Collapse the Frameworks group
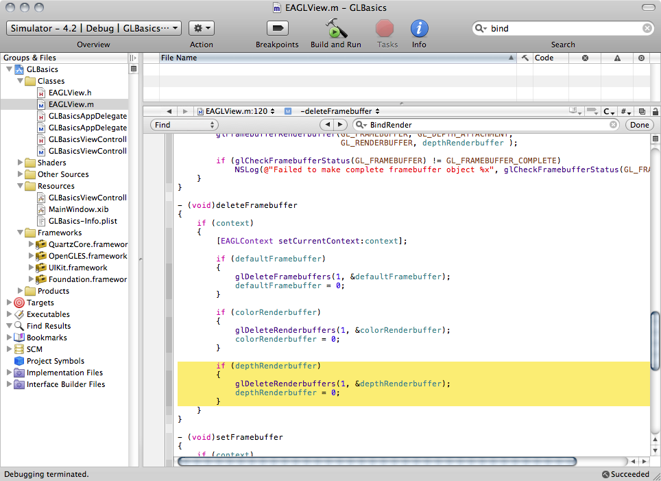 coord(20,233)
